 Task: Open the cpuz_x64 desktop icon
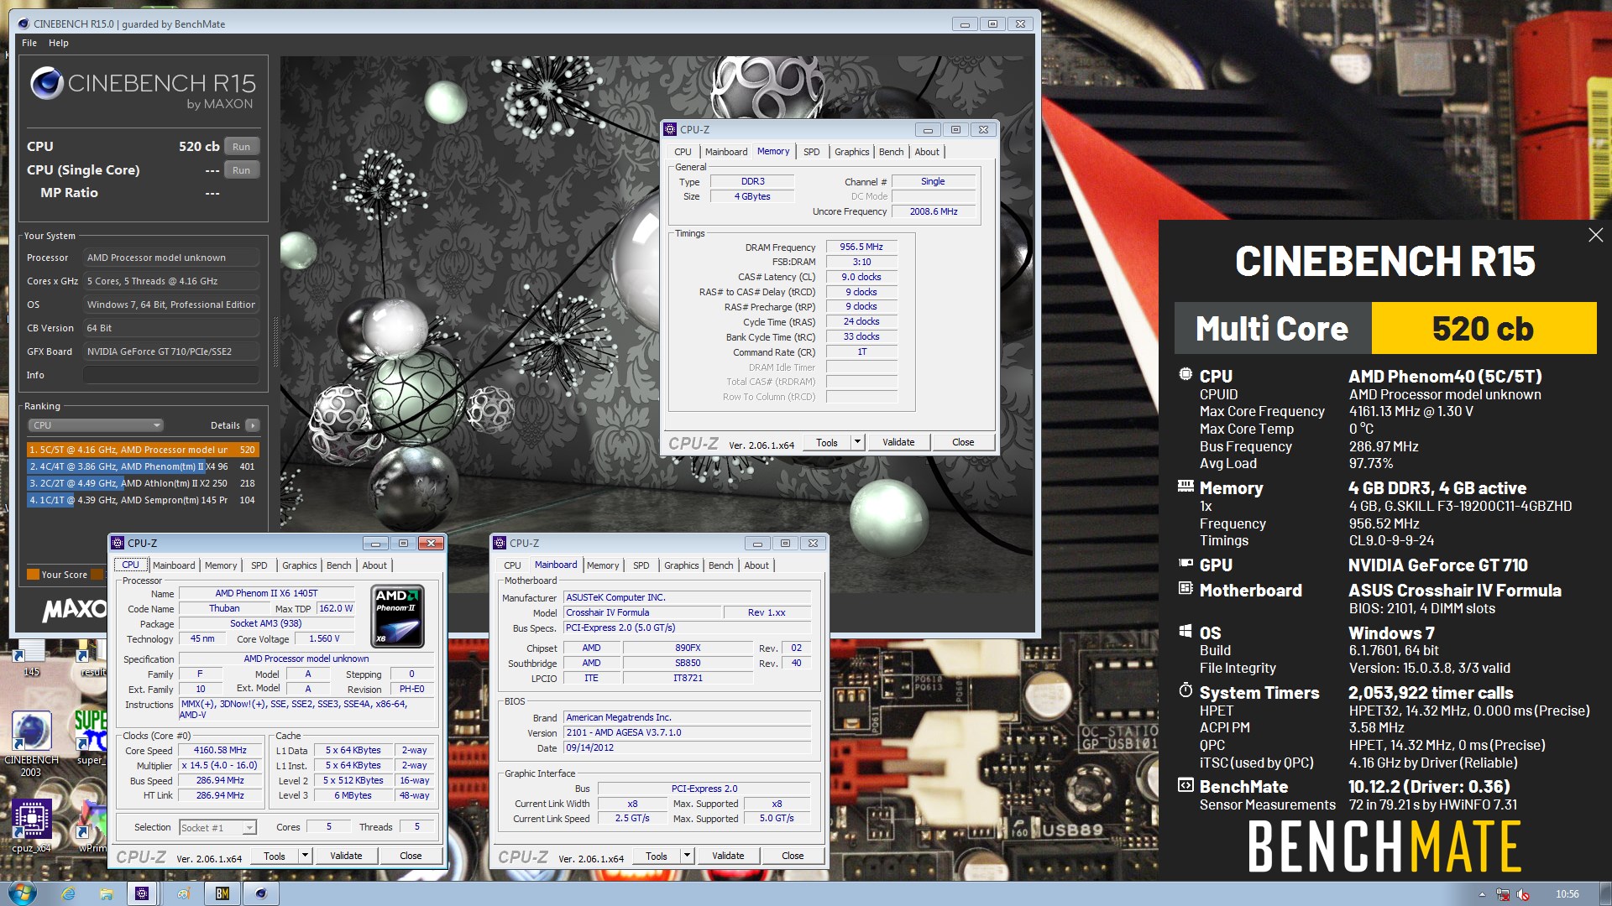tap(31, 825)
